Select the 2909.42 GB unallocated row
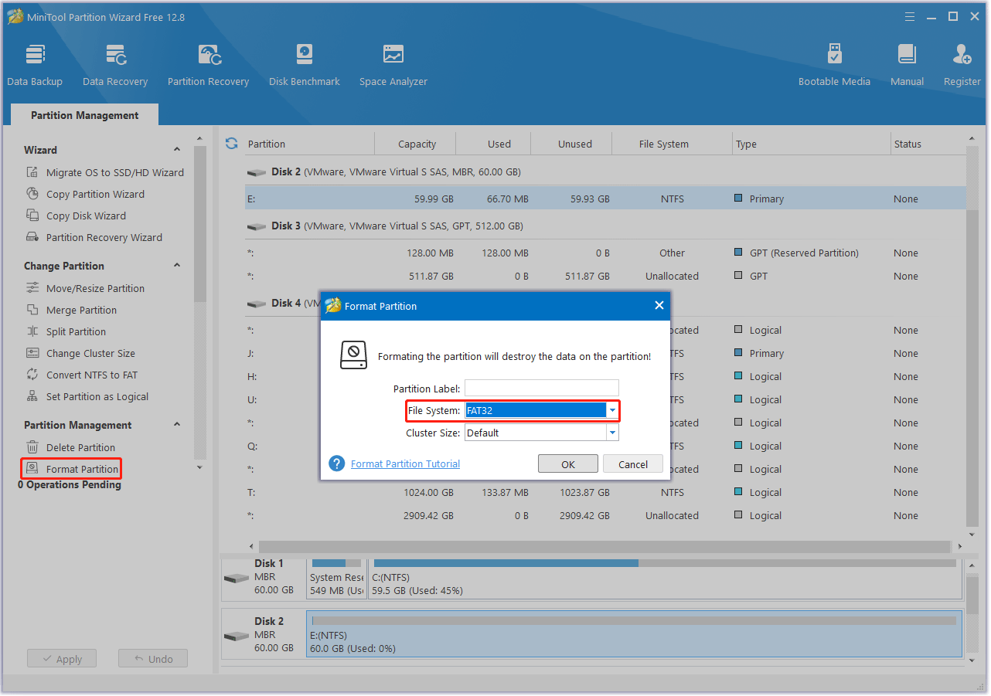The height and width of the screenshot is (696, 991). pos(605,515)
